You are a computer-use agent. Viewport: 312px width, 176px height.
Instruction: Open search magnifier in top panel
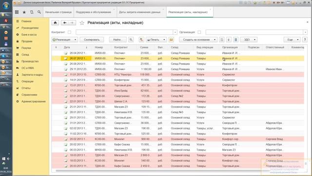[x=39, y=12]
